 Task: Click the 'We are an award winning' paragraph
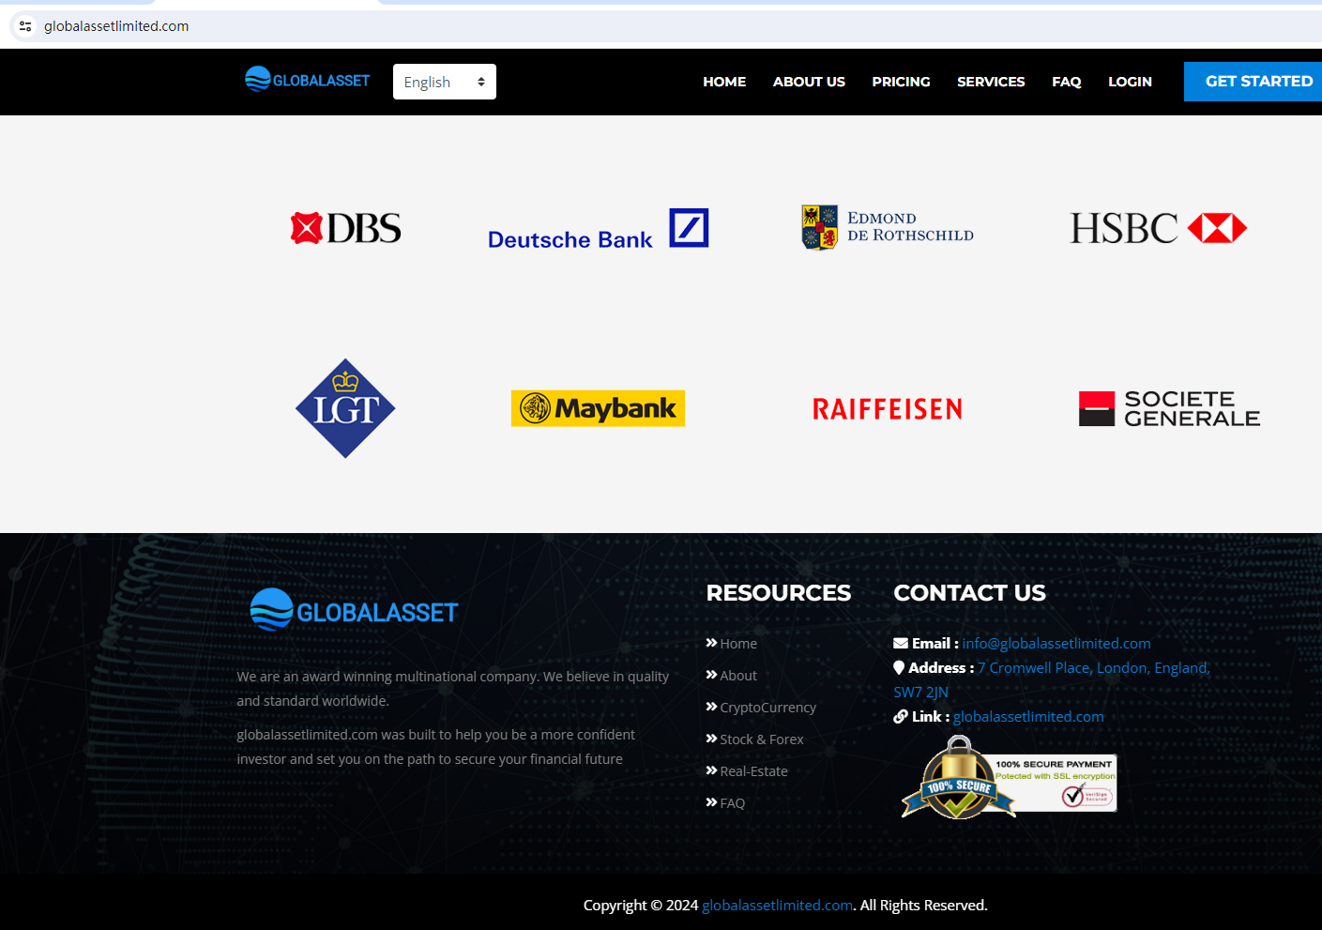click(453, 689)
